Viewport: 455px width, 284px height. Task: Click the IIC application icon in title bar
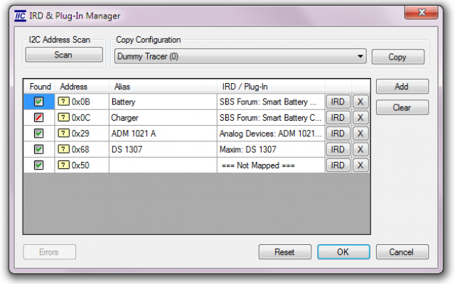21,16
